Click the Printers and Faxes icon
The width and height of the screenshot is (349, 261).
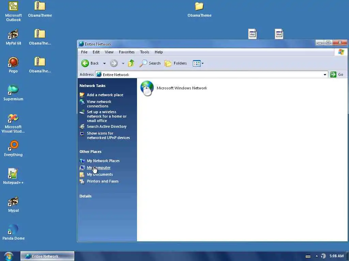tap(82, 181)
